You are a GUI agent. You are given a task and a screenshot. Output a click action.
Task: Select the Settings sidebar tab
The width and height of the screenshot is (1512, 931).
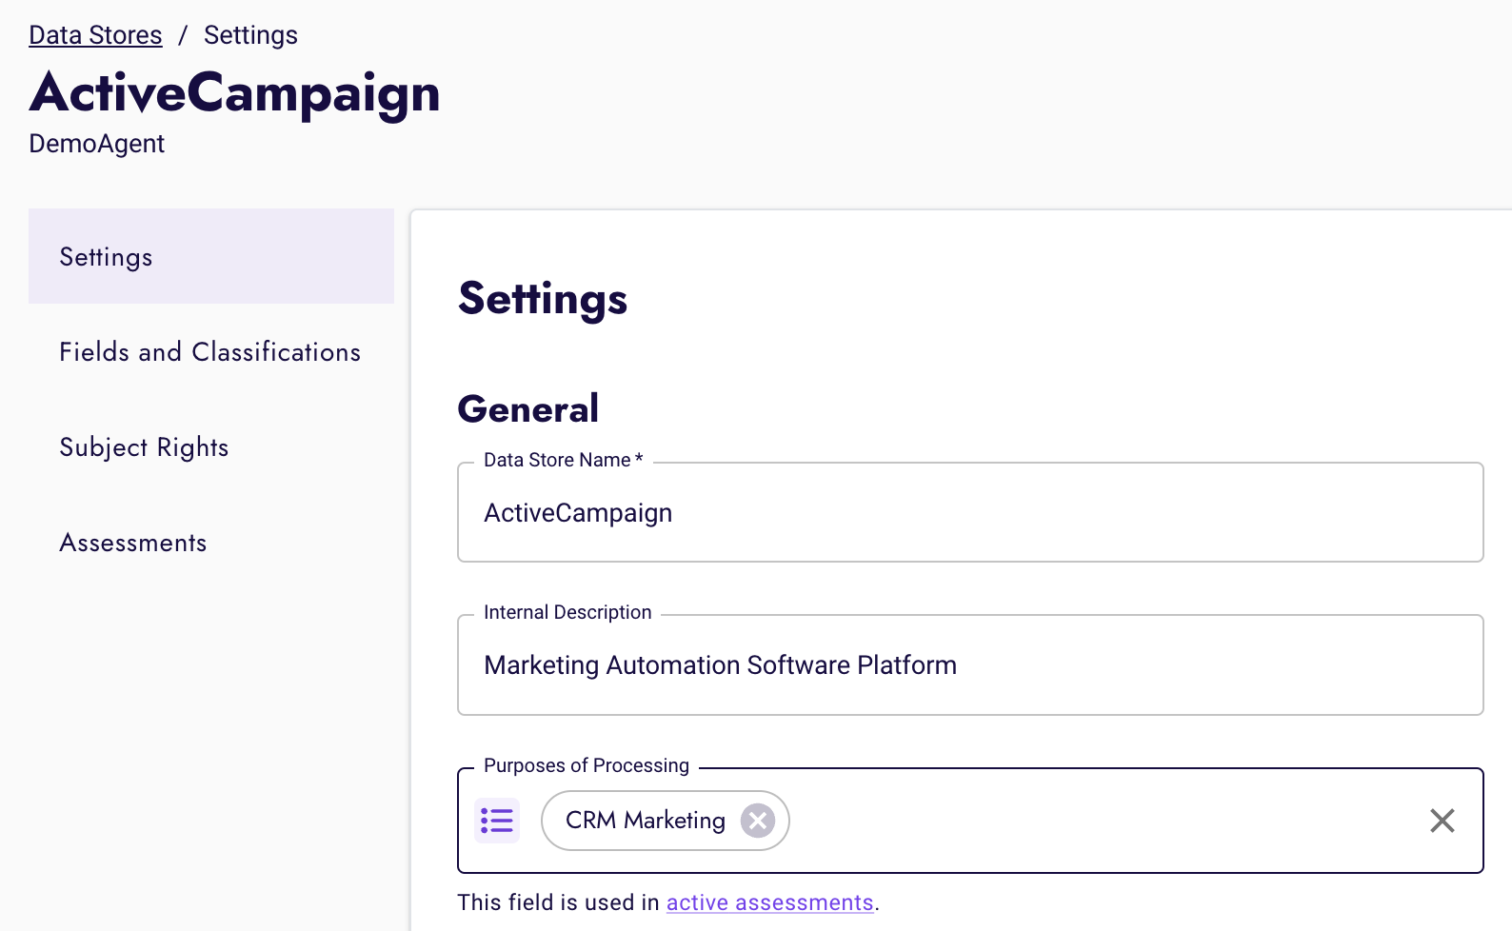click(211, 256)
